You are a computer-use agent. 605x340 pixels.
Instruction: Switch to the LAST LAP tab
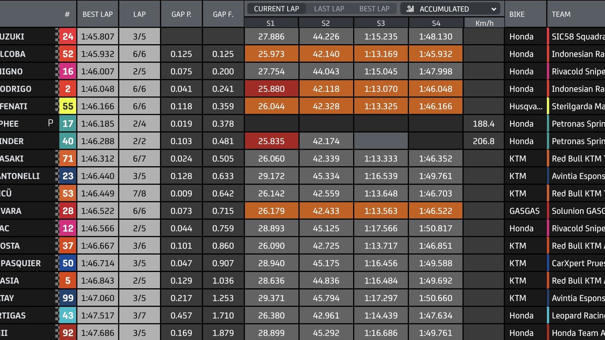tap(329, 8)
